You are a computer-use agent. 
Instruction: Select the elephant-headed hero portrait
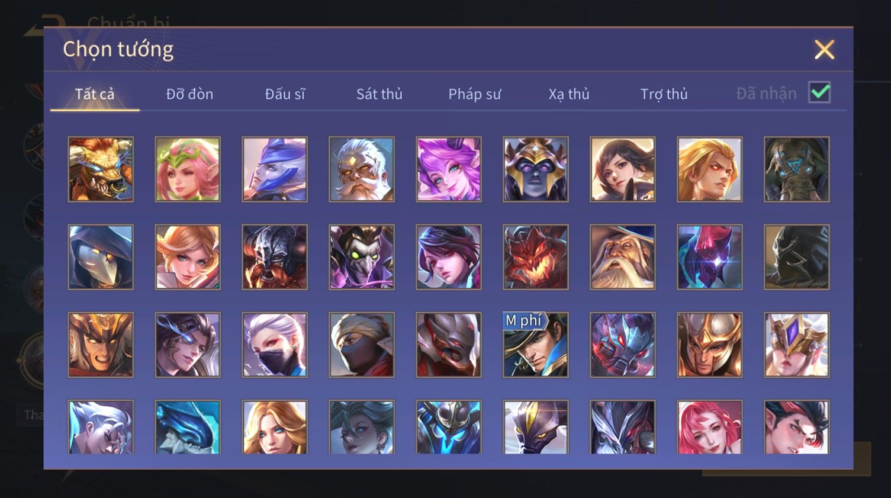click(x=796, y=169)
